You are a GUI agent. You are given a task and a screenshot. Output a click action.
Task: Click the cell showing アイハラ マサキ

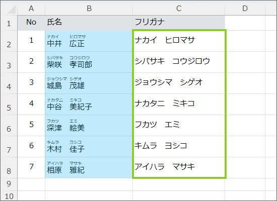pos(179,168)
